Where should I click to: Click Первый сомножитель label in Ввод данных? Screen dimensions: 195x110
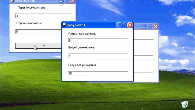31,8
